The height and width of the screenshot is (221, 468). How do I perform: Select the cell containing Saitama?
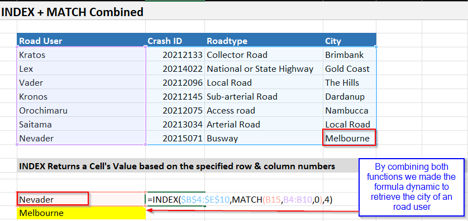click(81, 124)
